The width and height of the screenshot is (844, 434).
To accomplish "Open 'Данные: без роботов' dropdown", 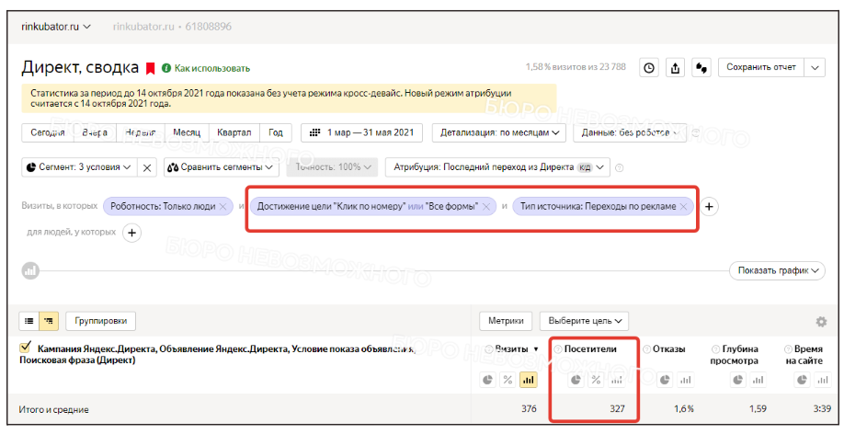I will pos(630,132).
